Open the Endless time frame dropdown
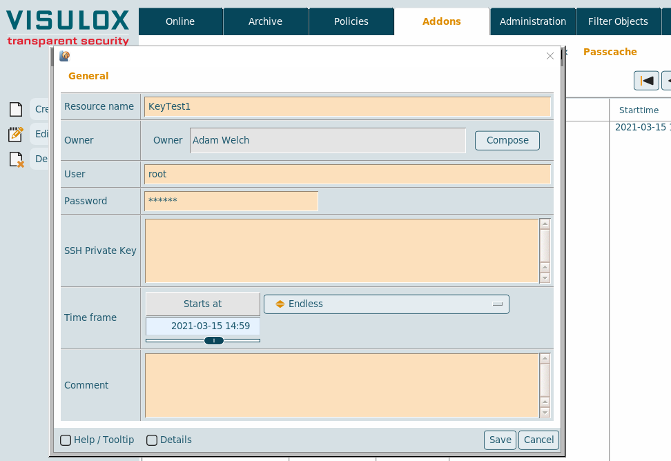 click(x=386, y=304)
